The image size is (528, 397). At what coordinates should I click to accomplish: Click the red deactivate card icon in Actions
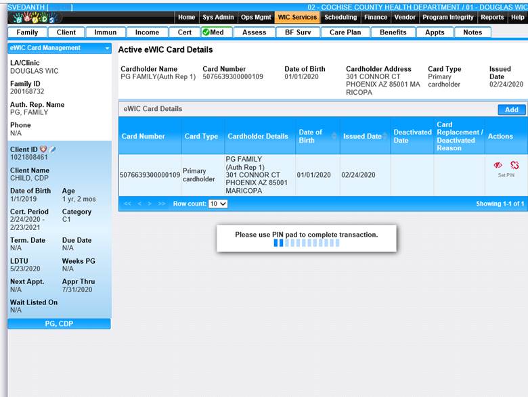pos(514,165)
